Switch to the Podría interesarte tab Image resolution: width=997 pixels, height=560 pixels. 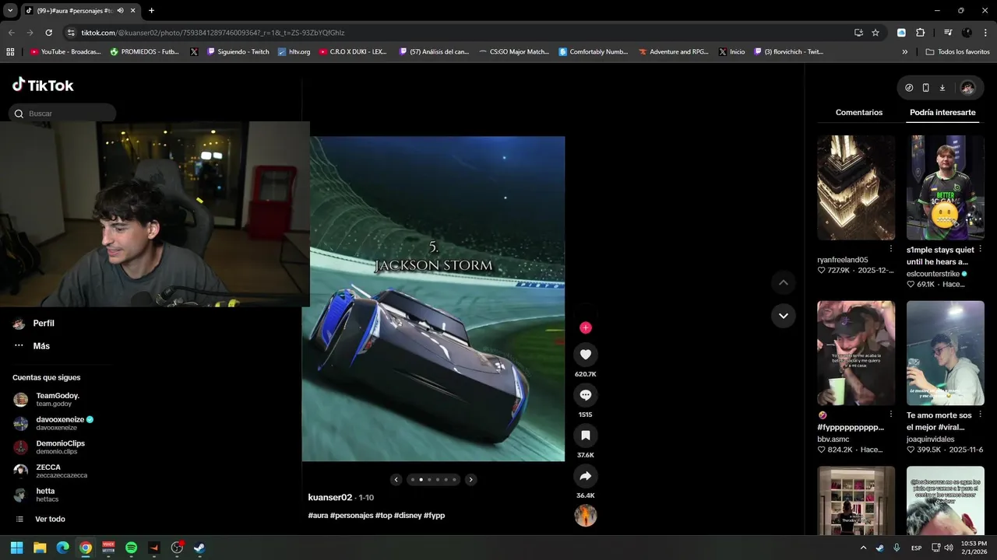point(942,113)
